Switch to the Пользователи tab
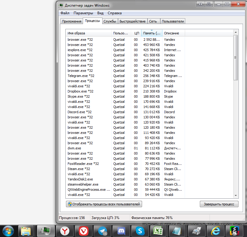This screenshot has width=247, height=237. point(173,21)
